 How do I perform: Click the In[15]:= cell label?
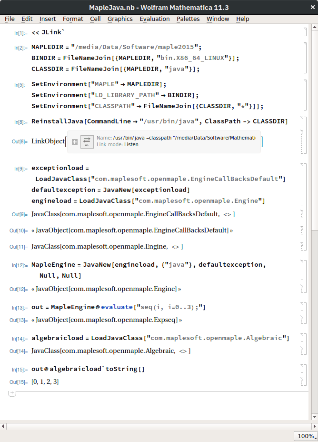[x=20, y=370]
